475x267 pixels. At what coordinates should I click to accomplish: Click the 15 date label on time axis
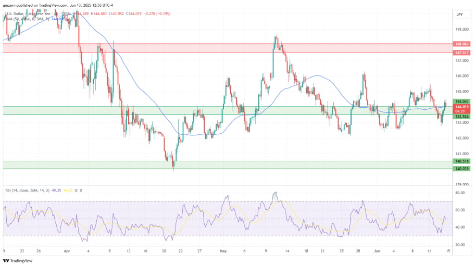click(448, 251)
